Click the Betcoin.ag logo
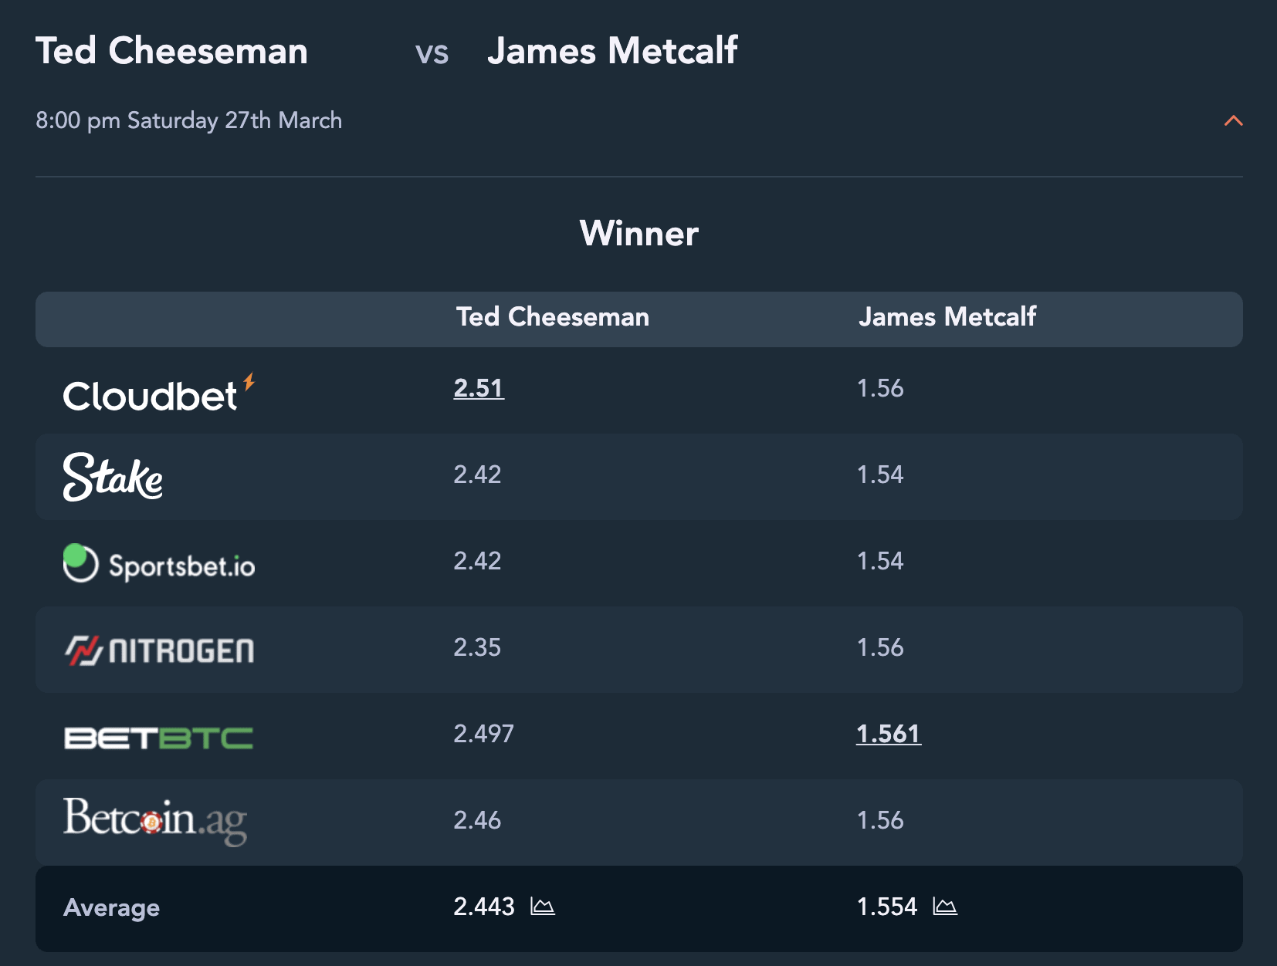Image resolution: width=1277 pixels, height=966 pixels. [154, 821]
